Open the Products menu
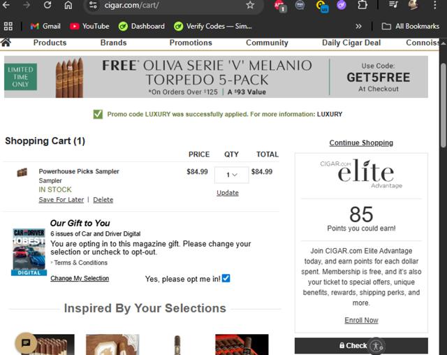 point(50,43)
